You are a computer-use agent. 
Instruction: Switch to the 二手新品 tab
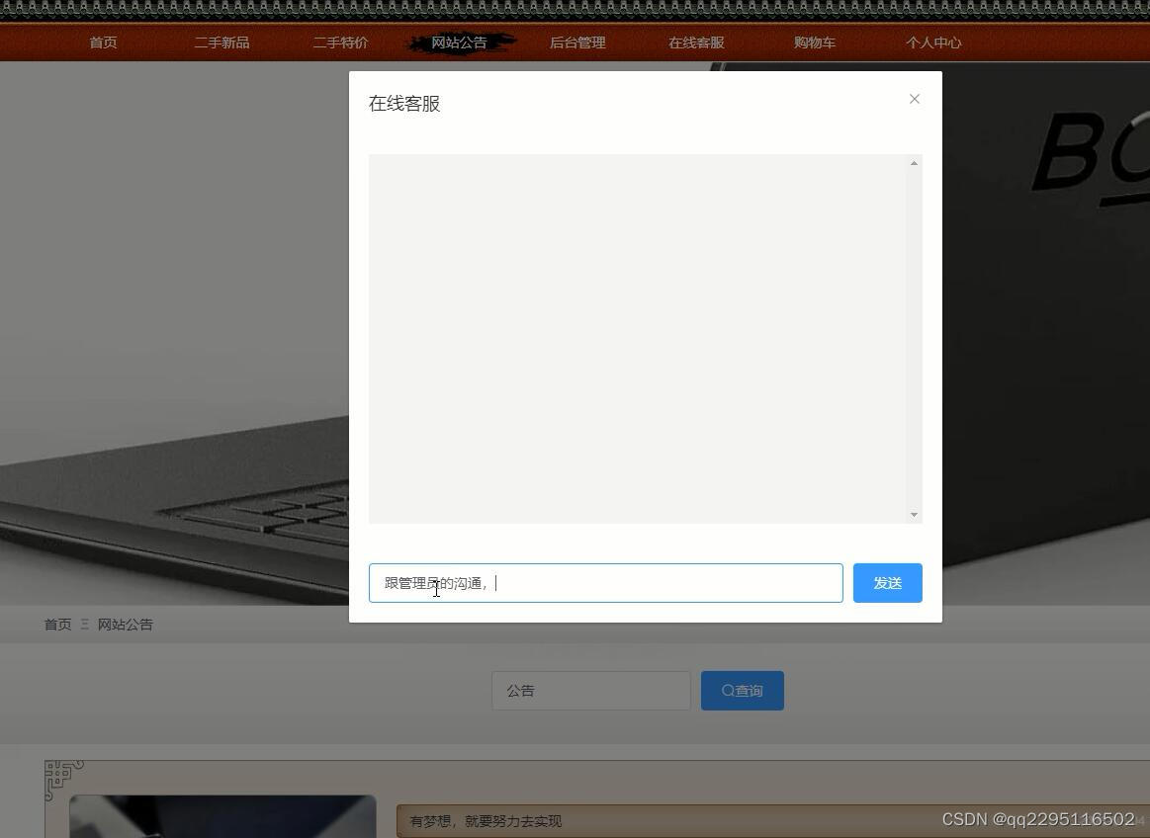point(221,42)
